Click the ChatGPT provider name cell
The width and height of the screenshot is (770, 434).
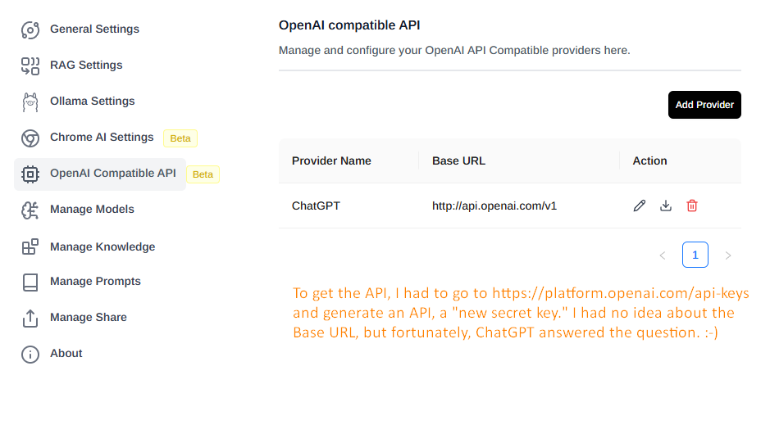click(x=316, y=206)
